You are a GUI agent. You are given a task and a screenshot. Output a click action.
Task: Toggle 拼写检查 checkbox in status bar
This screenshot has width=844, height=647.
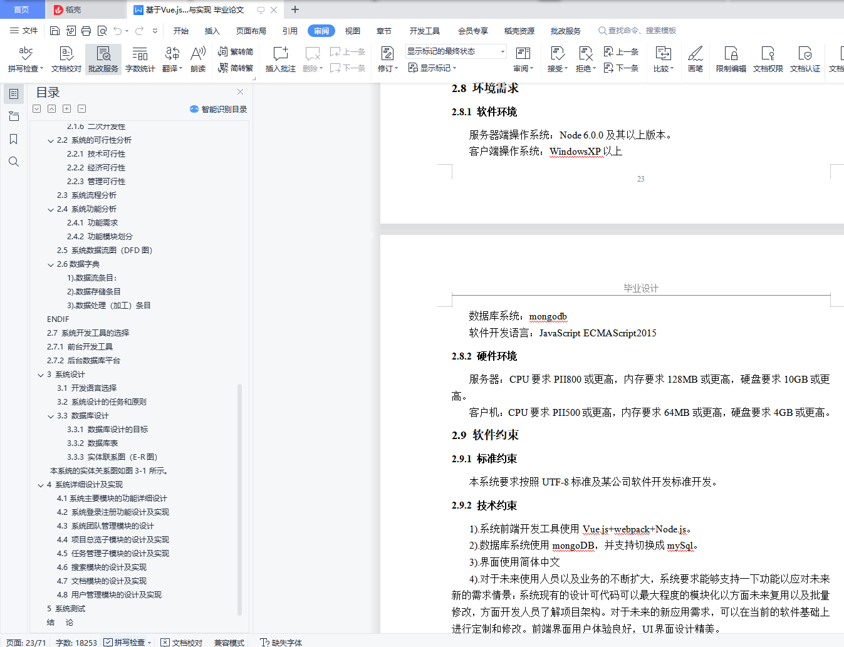127,642
